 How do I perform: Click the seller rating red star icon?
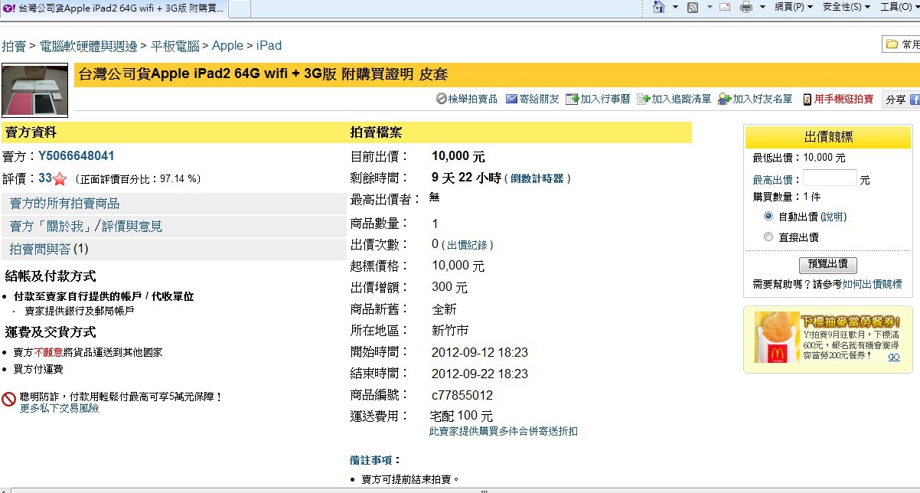coord(60,179)
